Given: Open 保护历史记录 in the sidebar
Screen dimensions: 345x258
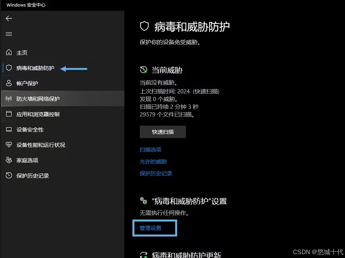Looking at the screenshot, I should click(63, 176).
